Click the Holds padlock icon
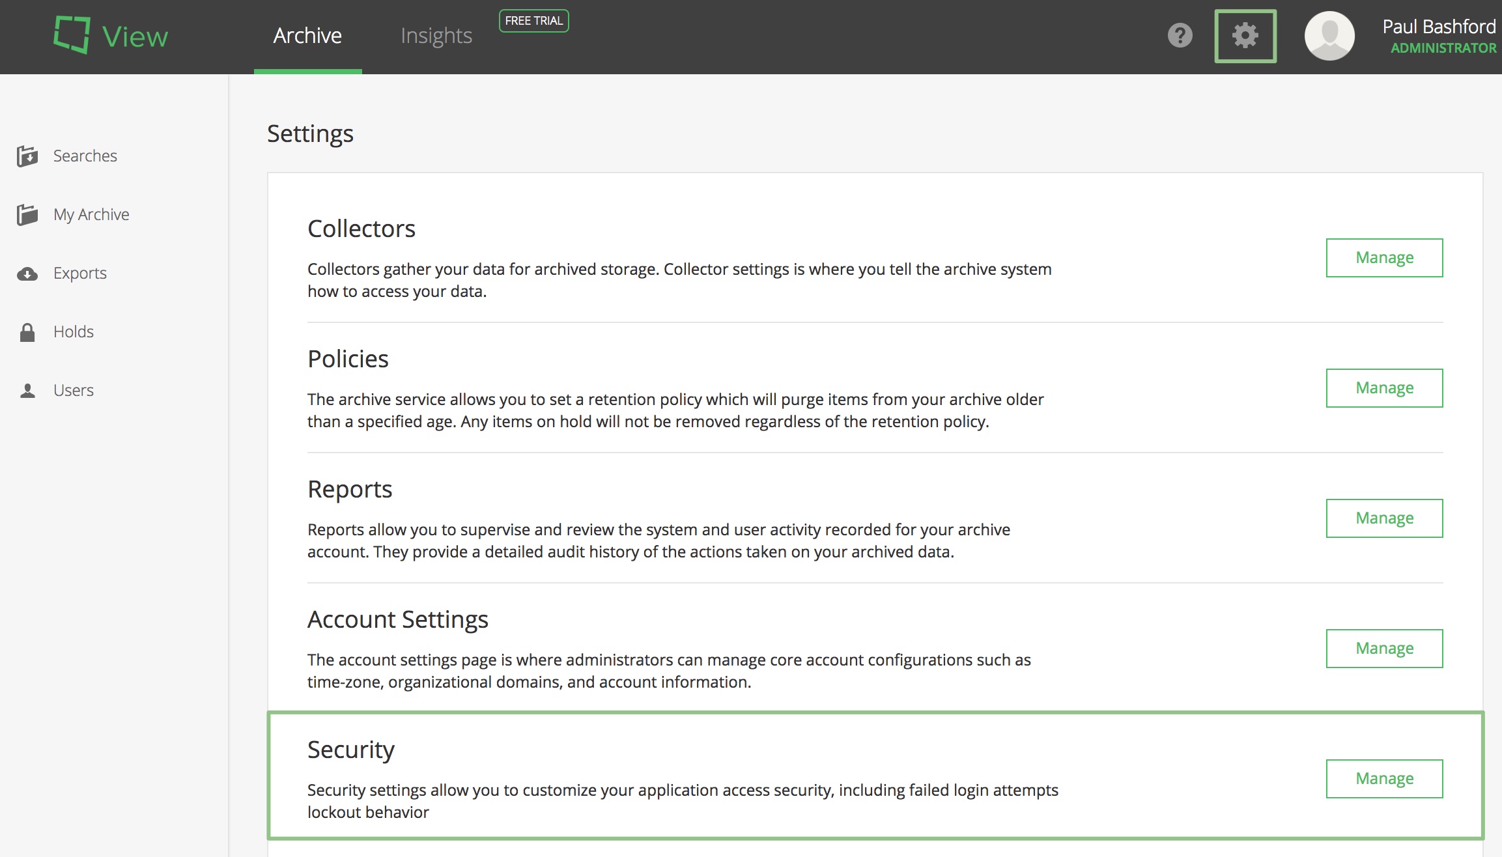The image size is (1502, 857). 27,332
